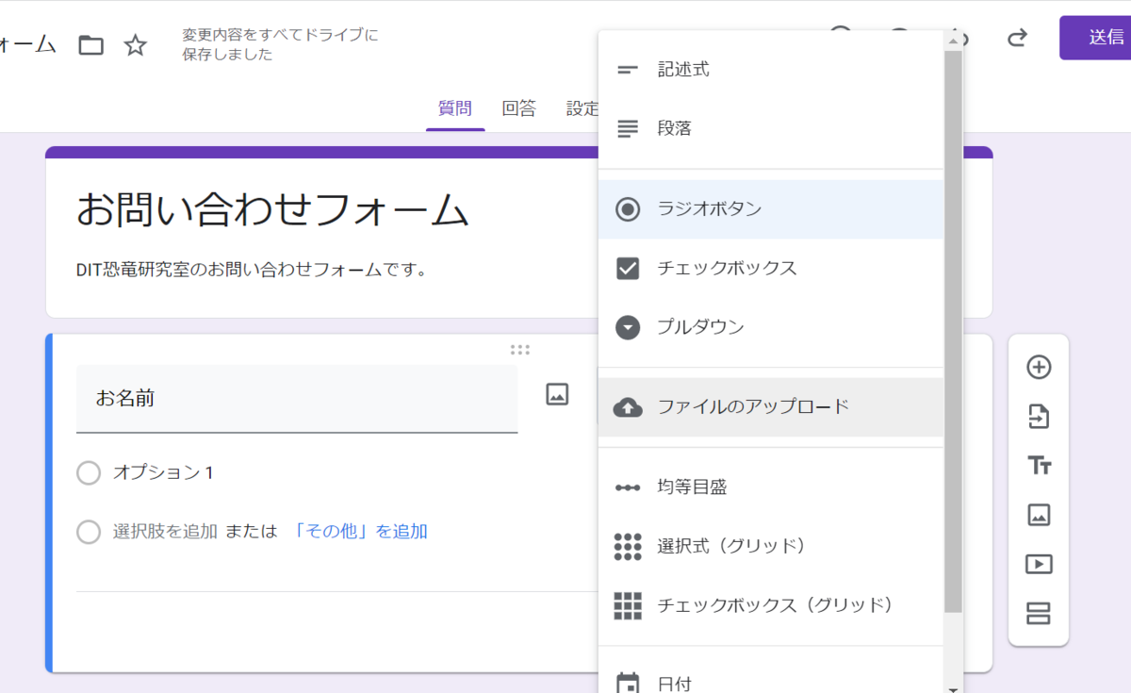1131x693 pixels.
Task: Choose ラジオボタン question type
Action: [x=771, y=209]
